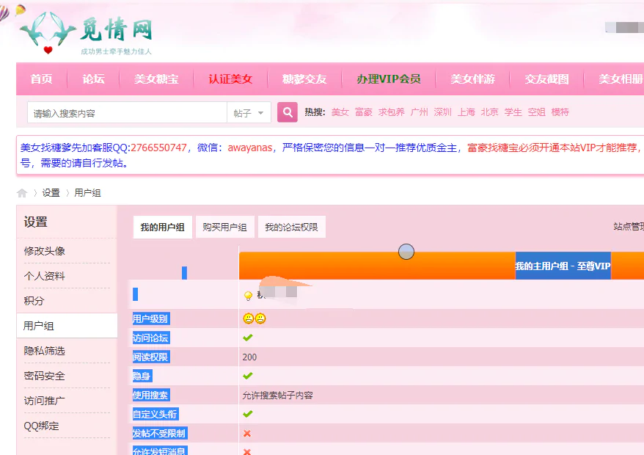This screenshot has width=644, height=455.
Task: Open 办理VIP会员 navigation item
Action: (x=389, y=79)
